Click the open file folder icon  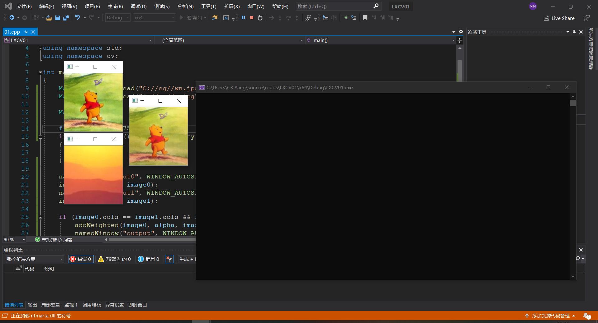(x=49, y=18)
